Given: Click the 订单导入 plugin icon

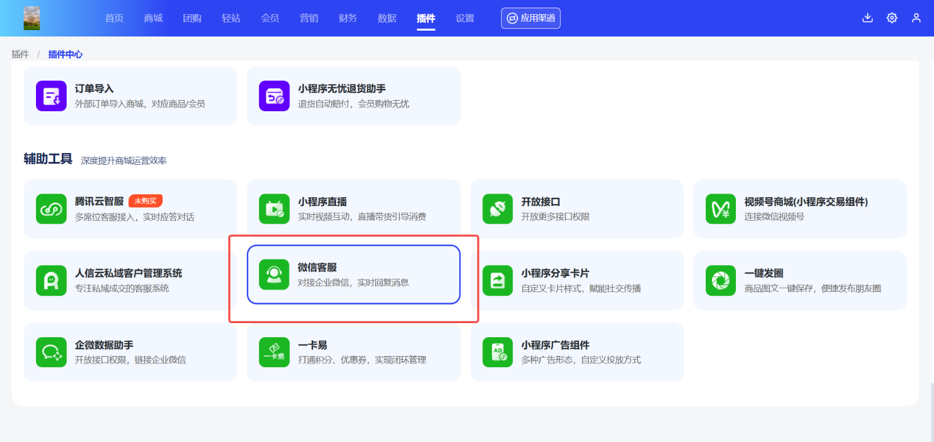Looking at the screenshot, I should point(51,96).
